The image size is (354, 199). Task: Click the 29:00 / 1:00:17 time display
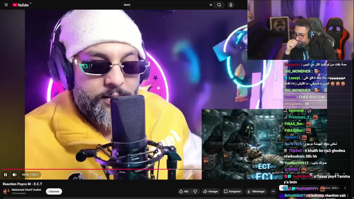pyautogui.click(x=30, y=175)
